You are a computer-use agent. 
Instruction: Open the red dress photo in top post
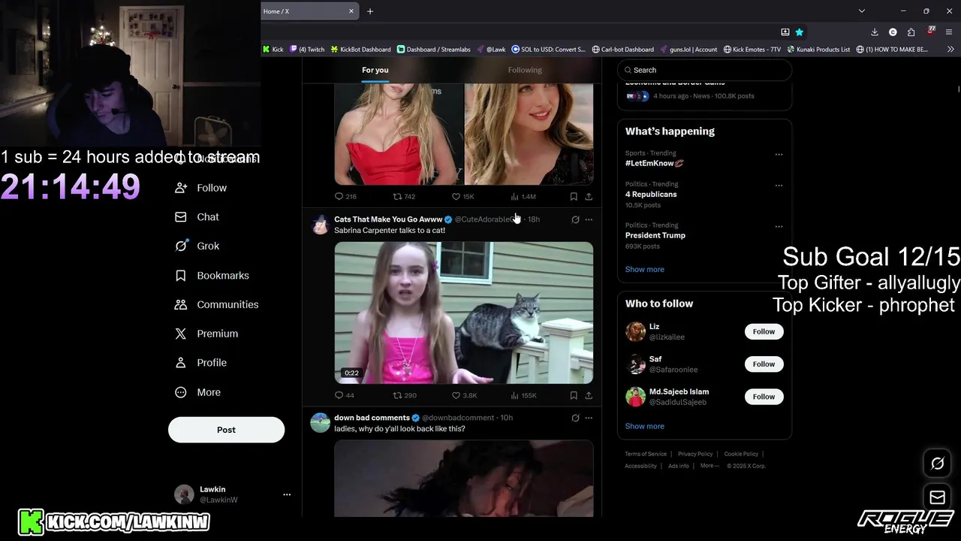click(399, 134)
